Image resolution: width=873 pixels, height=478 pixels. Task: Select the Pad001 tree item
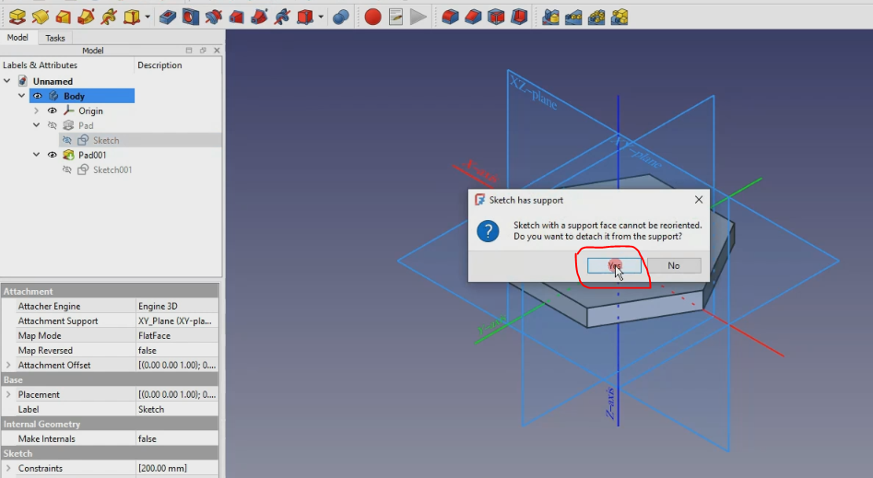92,155
